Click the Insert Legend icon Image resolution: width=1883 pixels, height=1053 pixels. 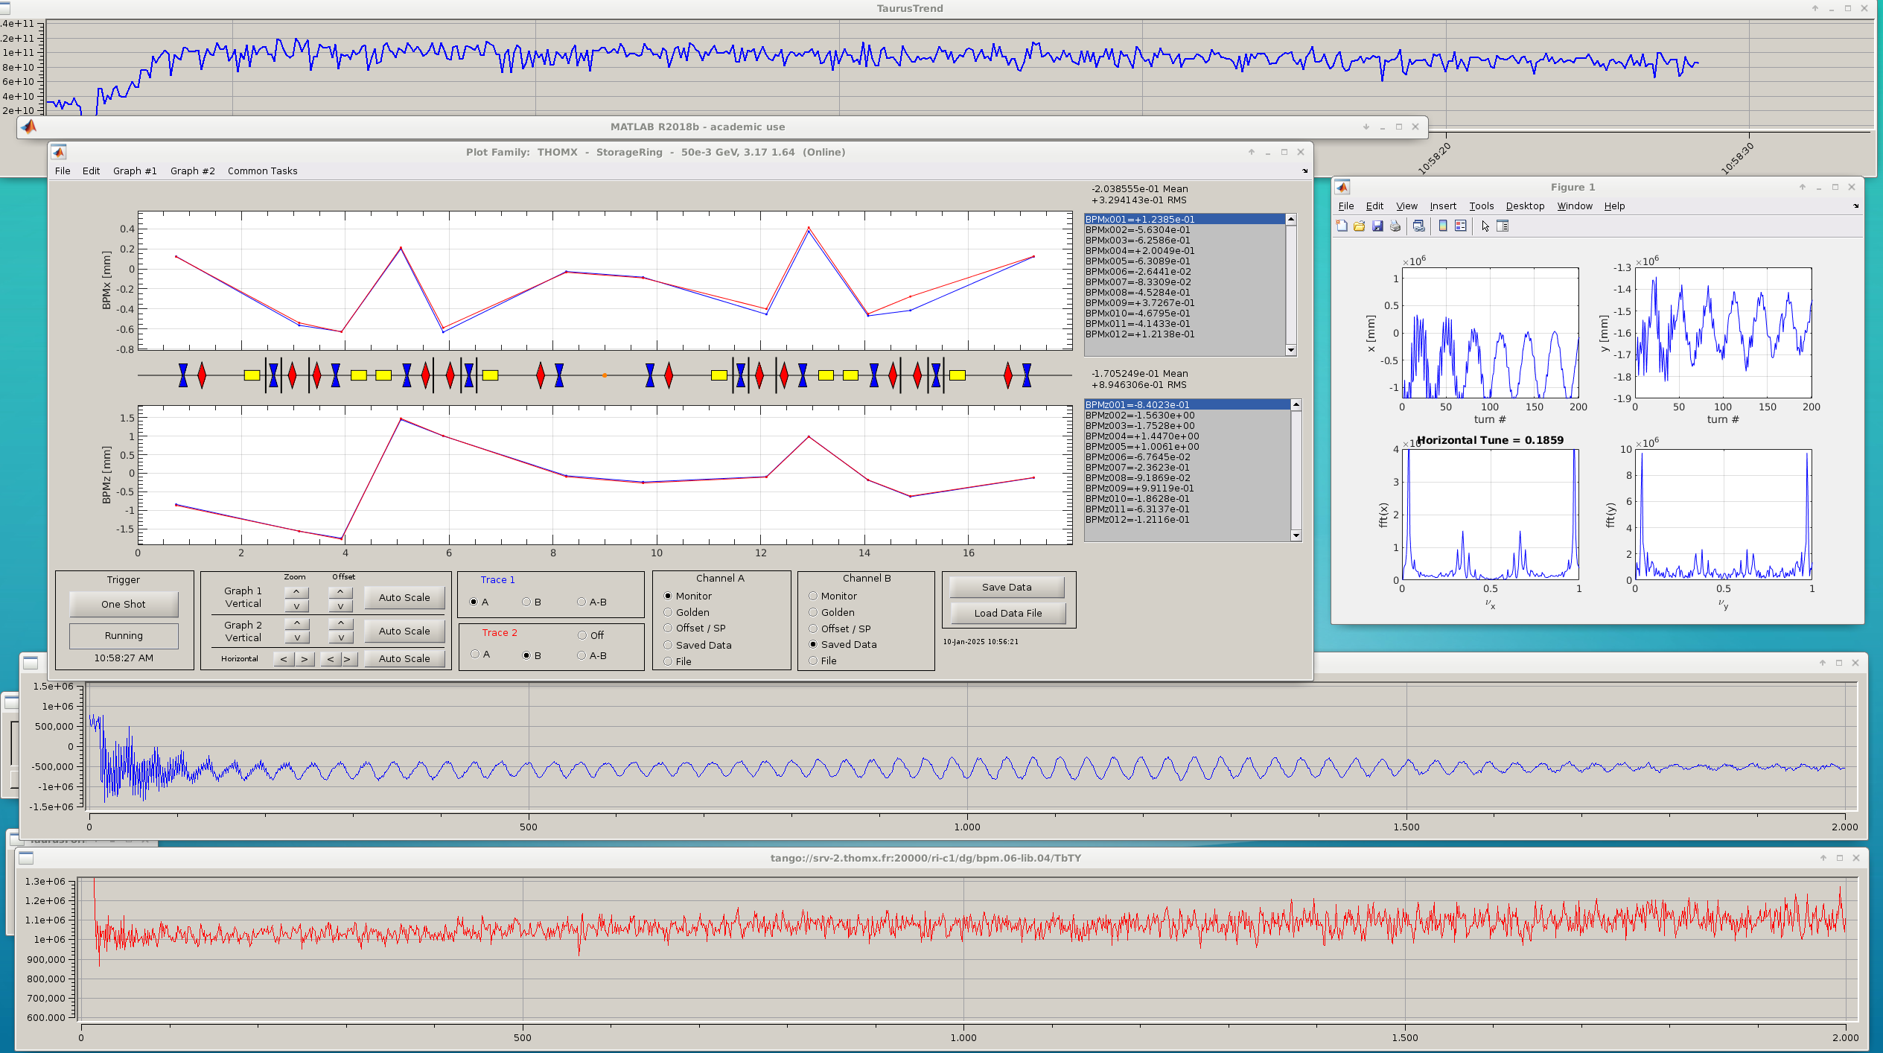(1461, 226)
